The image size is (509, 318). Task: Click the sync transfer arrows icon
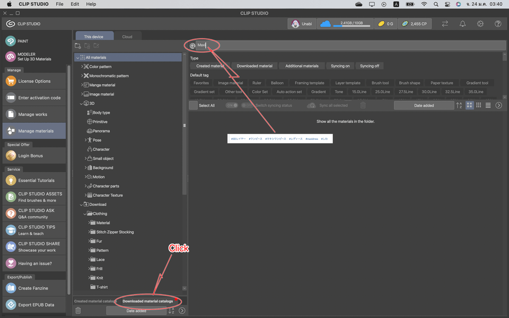[x=445, y=24]
